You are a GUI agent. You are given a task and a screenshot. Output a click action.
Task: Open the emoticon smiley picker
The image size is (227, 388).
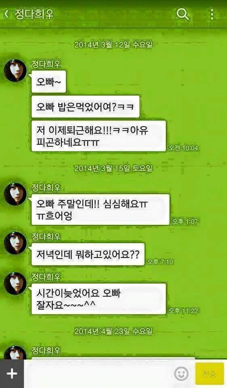[181, 373]
